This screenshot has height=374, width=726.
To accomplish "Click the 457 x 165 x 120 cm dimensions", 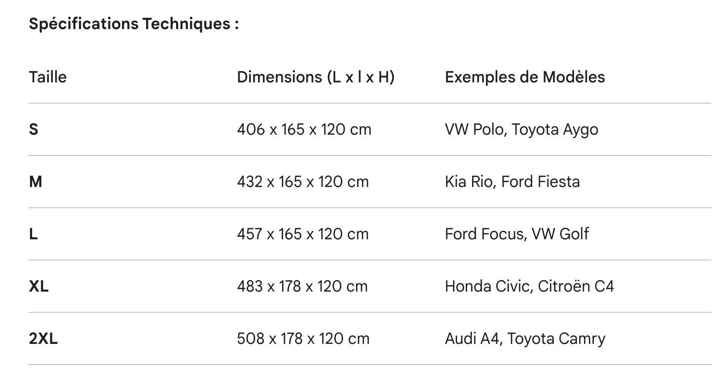I will [303, 234].
